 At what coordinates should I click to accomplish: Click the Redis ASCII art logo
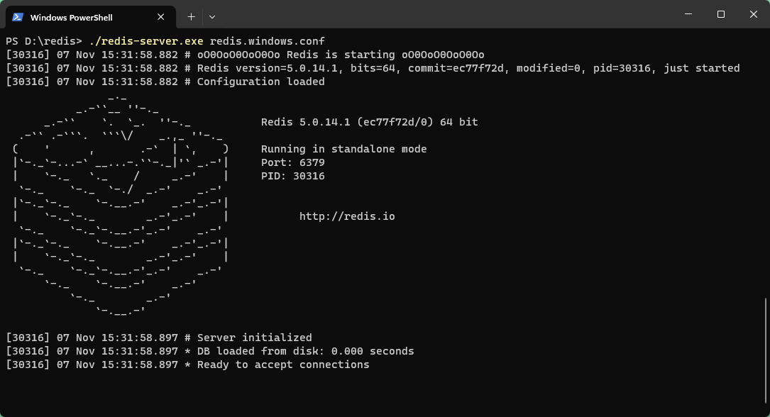click(x=121, y=204)
